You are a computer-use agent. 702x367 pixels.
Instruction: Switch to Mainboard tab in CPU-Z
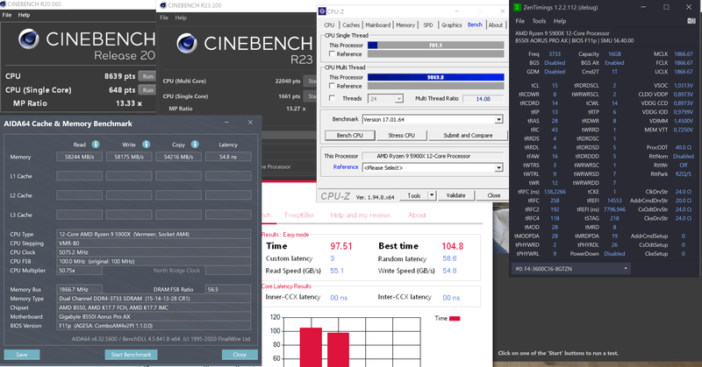tap(378, 25)
